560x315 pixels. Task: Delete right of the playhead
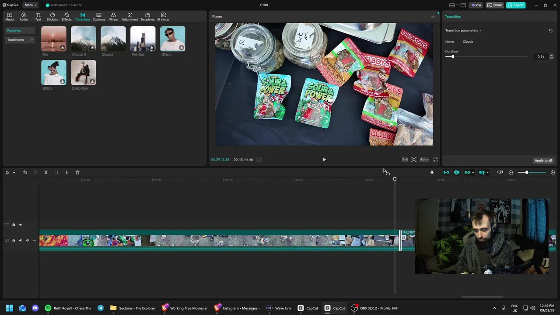click(x=67, y=172)
